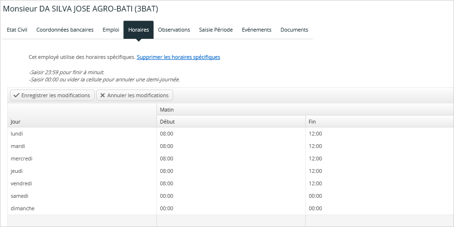Cancel changes with Annuler les modifications

pos(134,95)
